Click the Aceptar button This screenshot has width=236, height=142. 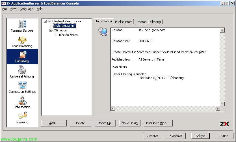coord(153,136)
